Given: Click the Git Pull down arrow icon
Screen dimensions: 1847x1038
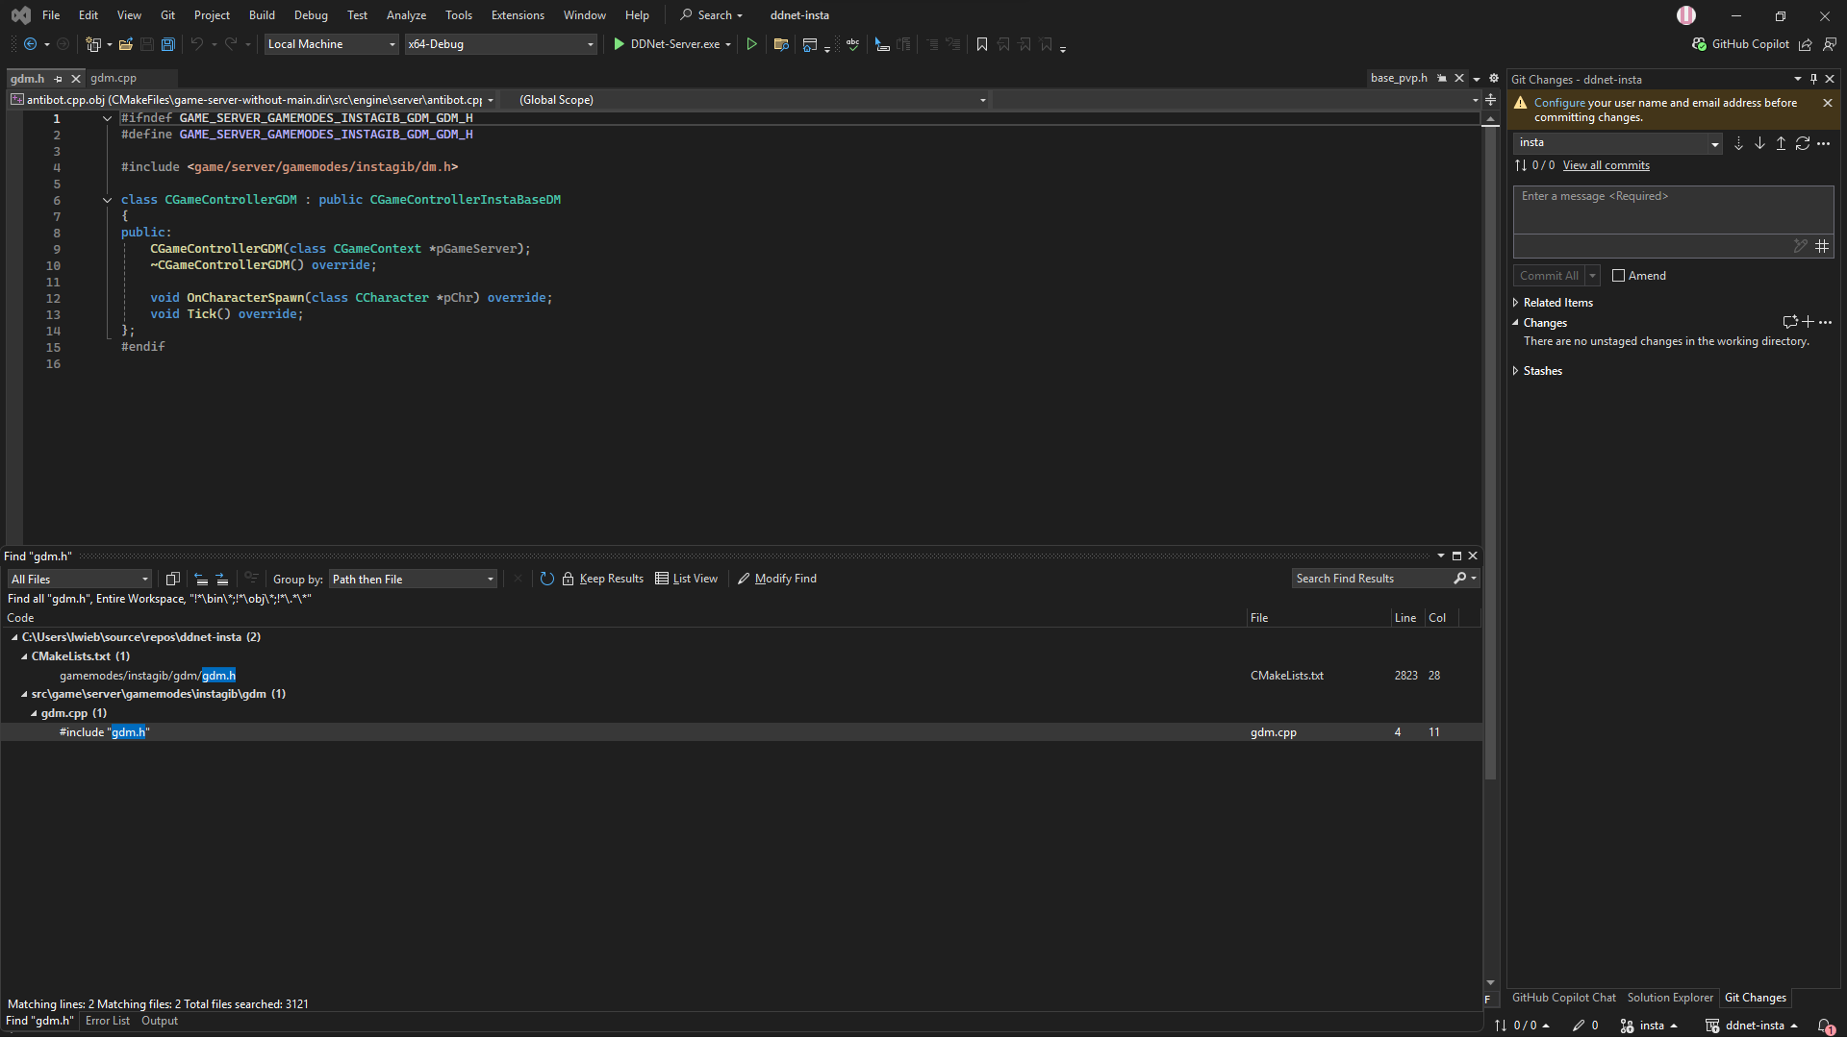Looking at the screenshot, I should pyautogui.click(x=1759, y=143).
